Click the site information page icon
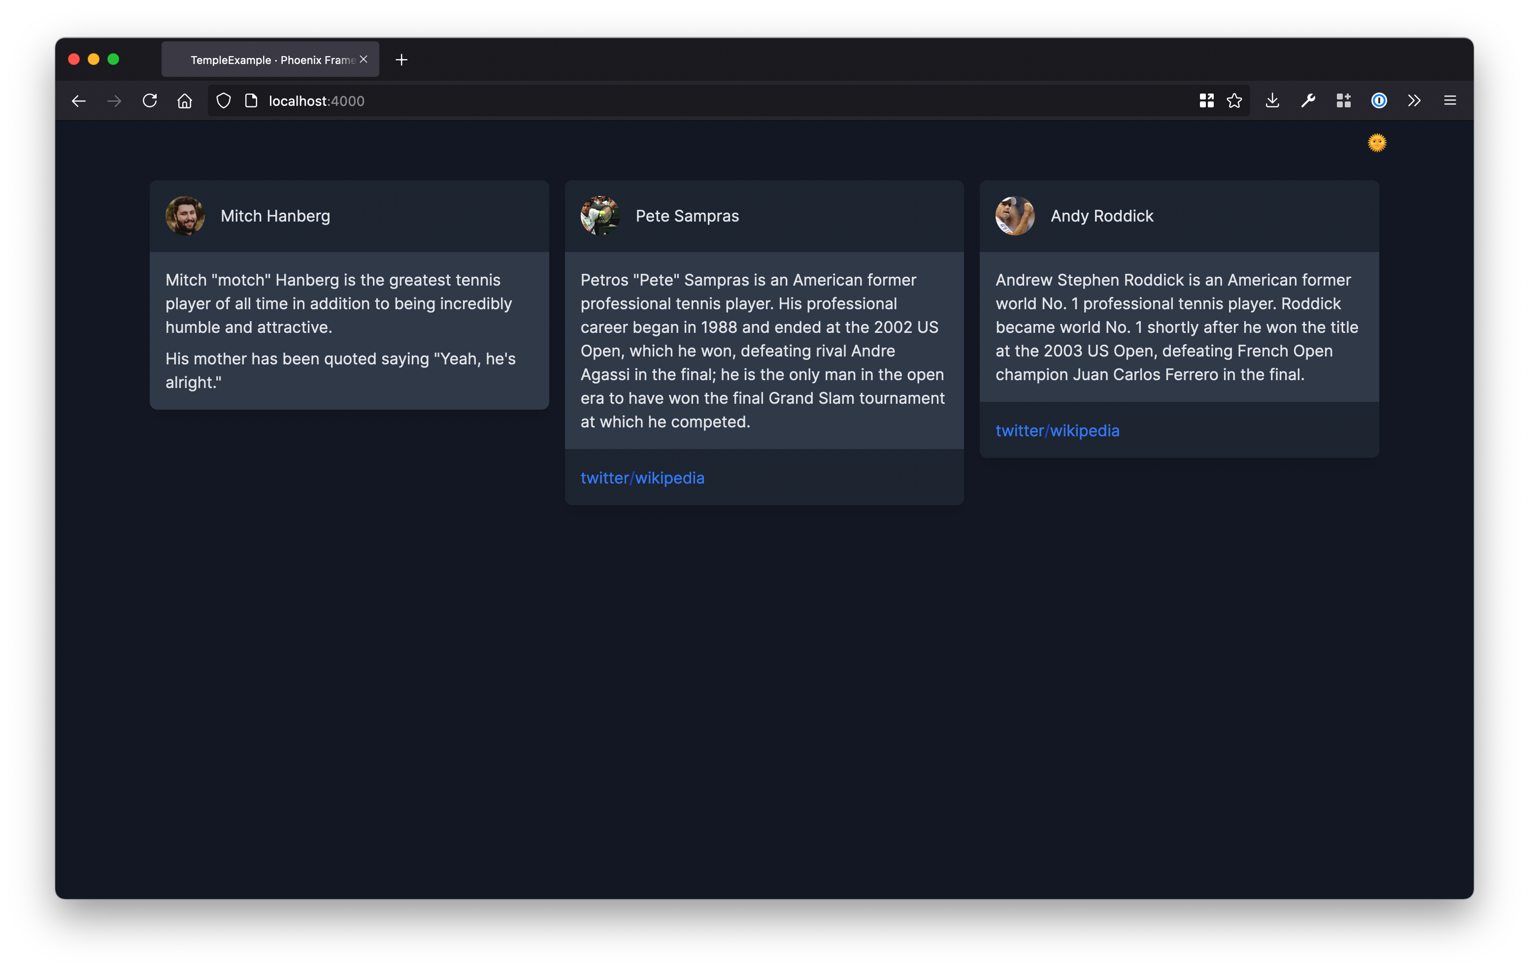 tap(251, 101)
